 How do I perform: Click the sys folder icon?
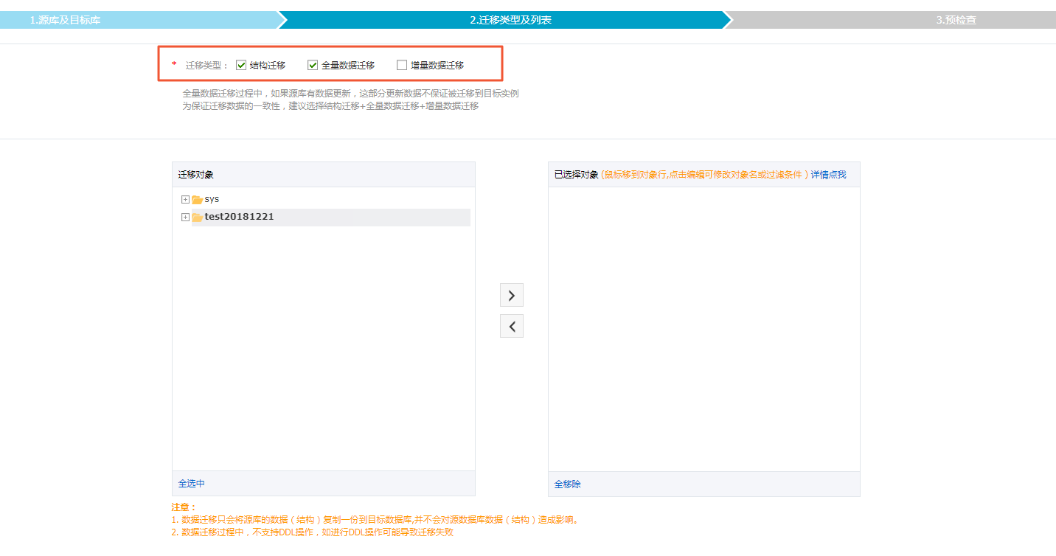click(x=197, y=199)
